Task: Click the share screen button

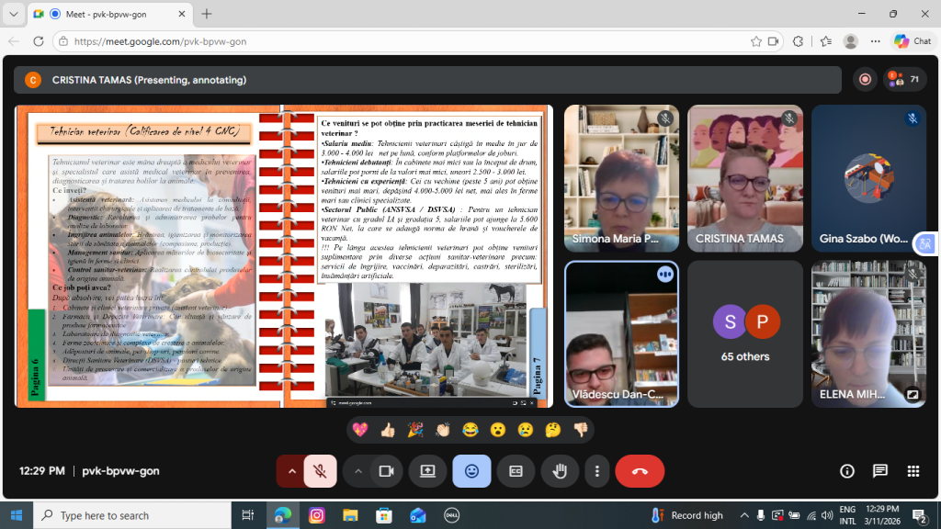Action: [427, 471]
